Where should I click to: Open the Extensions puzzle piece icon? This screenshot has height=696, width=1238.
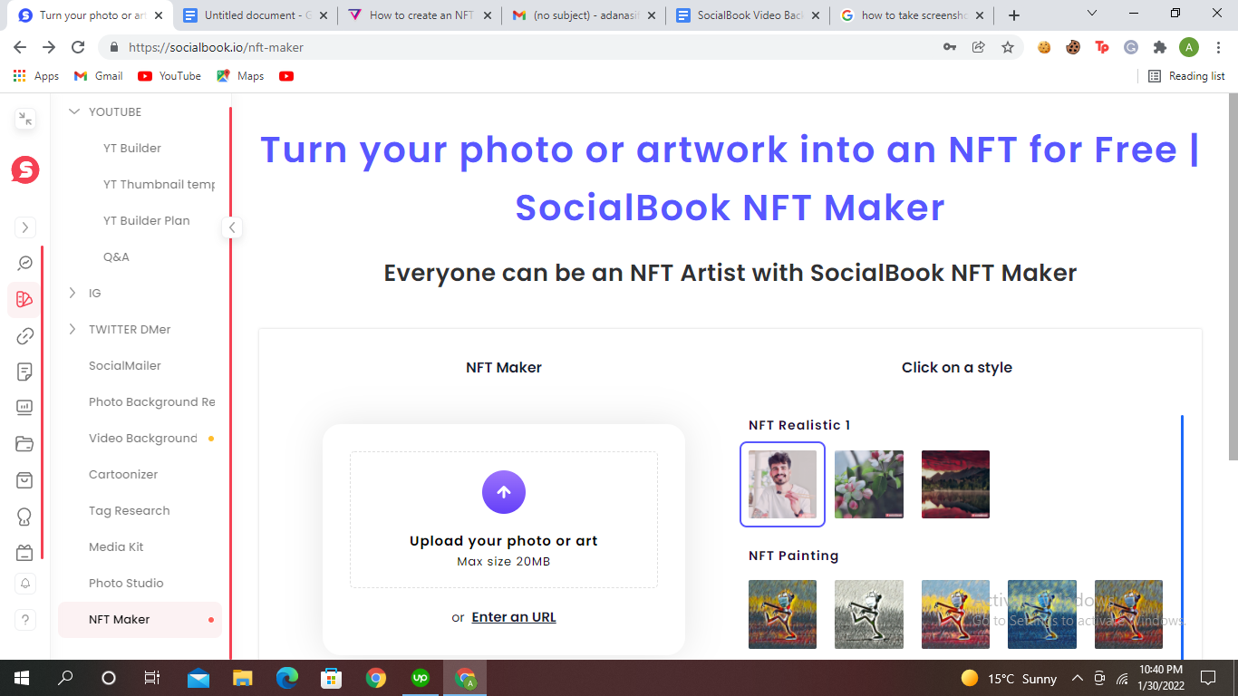[1160, 47]
